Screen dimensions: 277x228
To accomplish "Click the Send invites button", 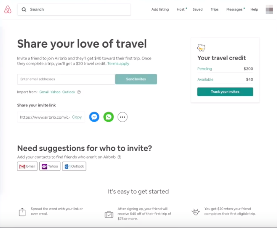I will [136, 79].
